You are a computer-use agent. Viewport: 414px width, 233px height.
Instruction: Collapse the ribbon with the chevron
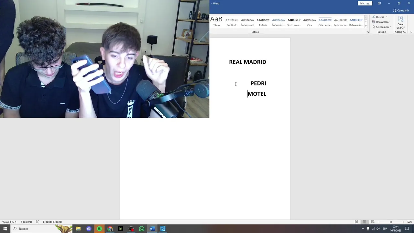click(411, 32)
